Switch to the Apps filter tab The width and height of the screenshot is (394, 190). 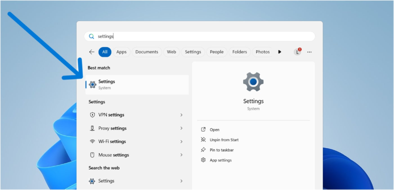(x=121, y=52)
